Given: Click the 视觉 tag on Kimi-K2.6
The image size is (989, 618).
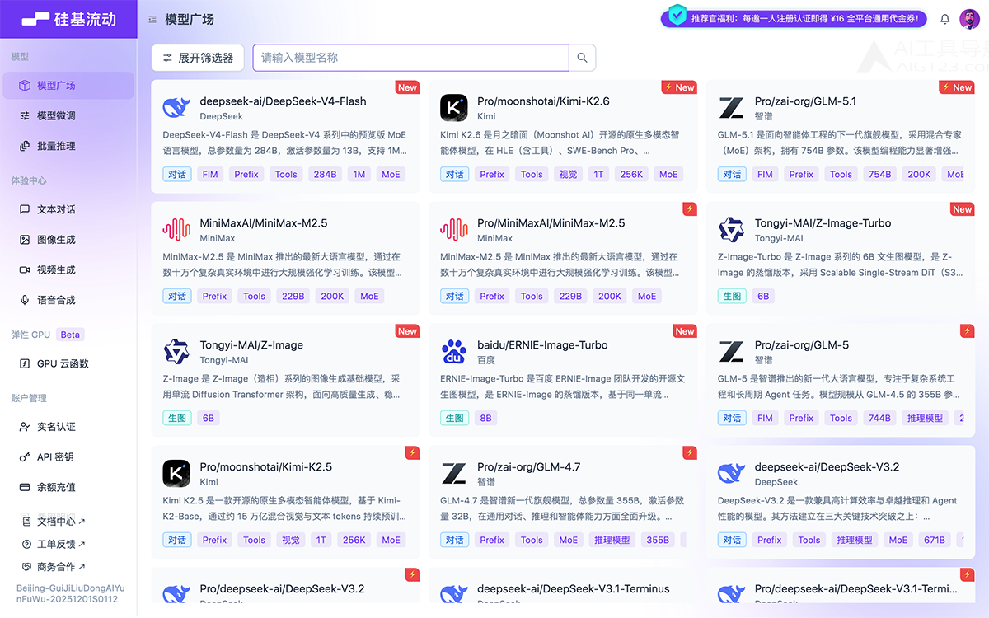Looking at the screenshot, I should (568, 174).
